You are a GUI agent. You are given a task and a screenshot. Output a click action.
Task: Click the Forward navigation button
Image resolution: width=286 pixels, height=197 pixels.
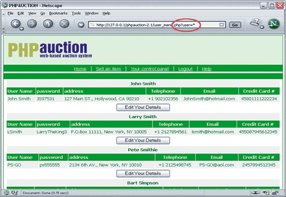[x=32, y=24]
